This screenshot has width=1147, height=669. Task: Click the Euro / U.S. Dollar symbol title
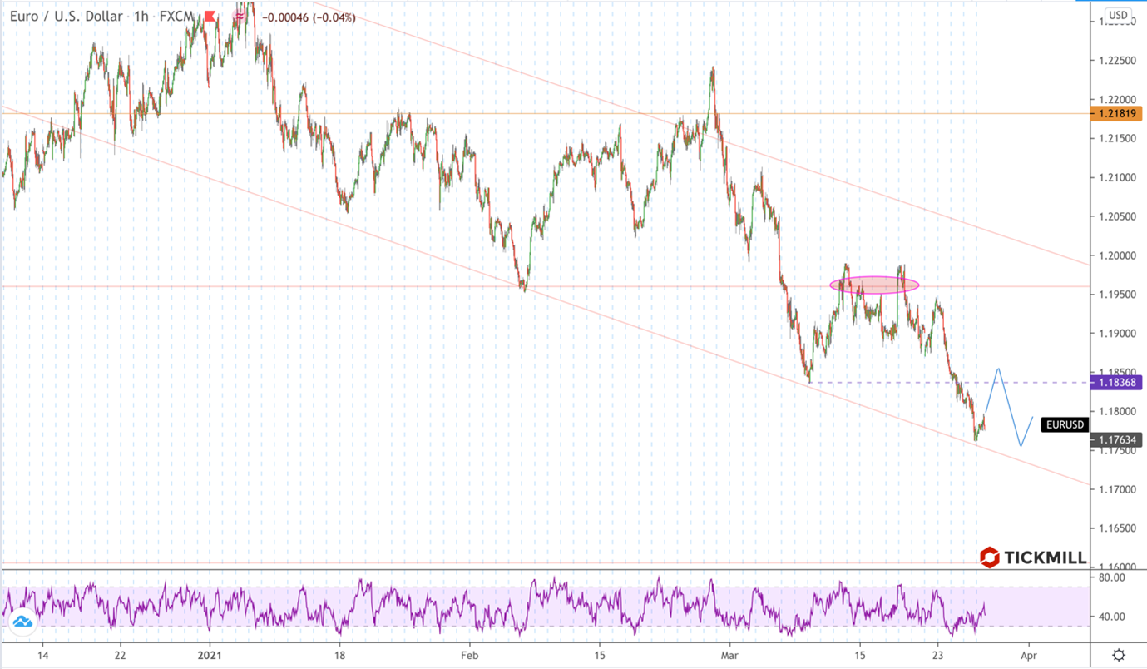[67, 17]
